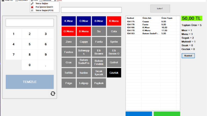Tap the Toffite product button

point(69,73)
